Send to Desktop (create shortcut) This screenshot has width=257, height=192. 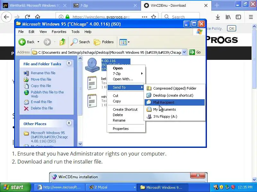[x=174, y=95]
